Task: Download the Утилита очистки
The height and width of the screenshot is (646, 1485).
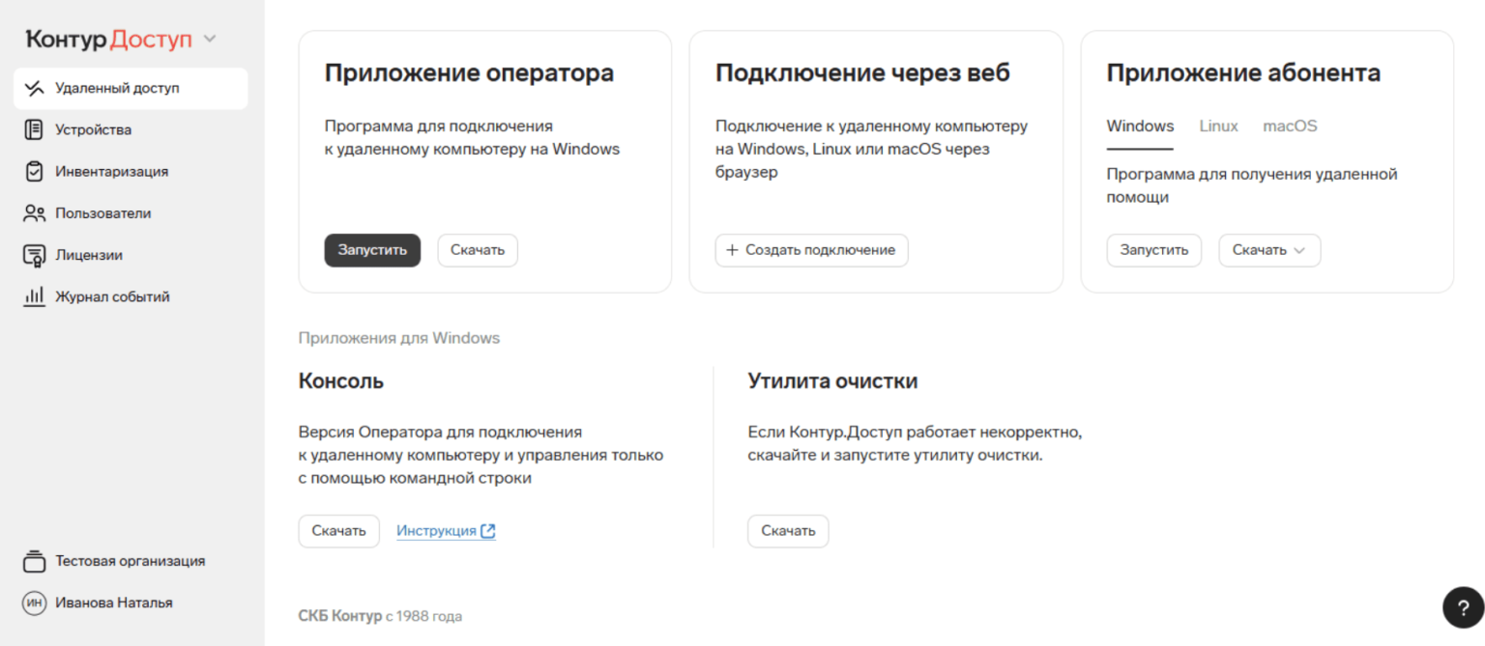Action: (788, 531)
